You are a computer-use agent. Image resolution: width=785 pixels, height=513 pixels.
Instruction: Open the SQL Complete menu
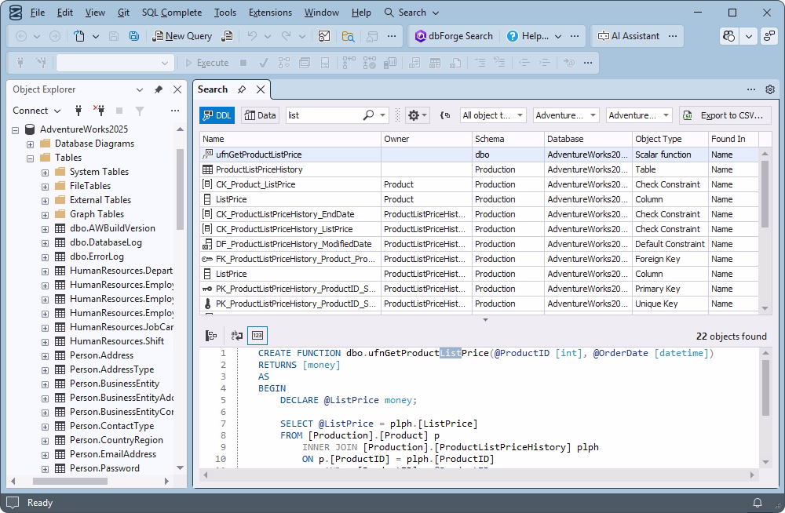[172, 12]
